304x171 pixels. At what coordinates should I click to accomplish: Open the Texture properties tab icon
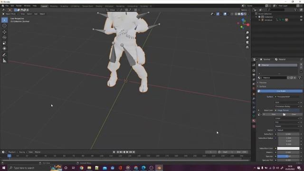click(254, 126)
